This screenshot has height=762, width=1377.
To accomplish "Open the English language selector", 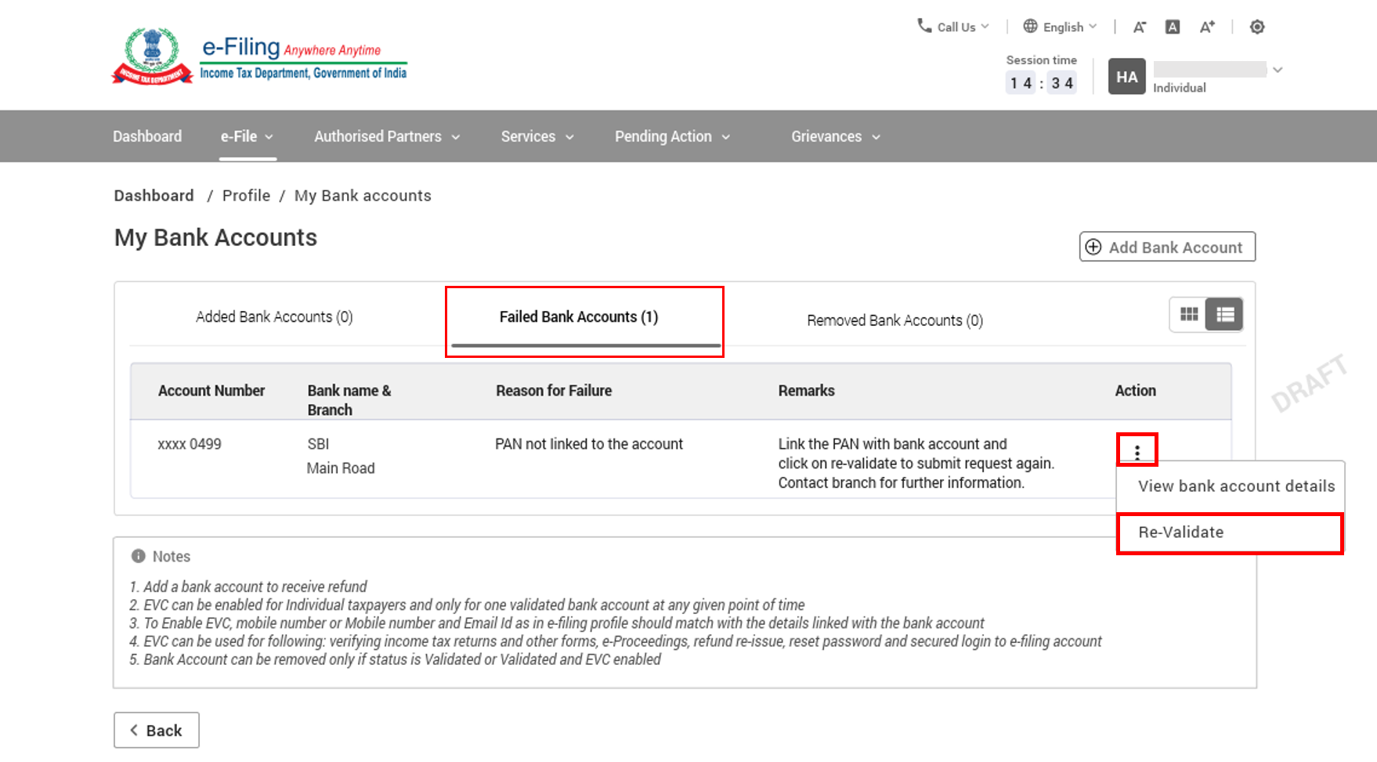I will (x=1060, y=27).
